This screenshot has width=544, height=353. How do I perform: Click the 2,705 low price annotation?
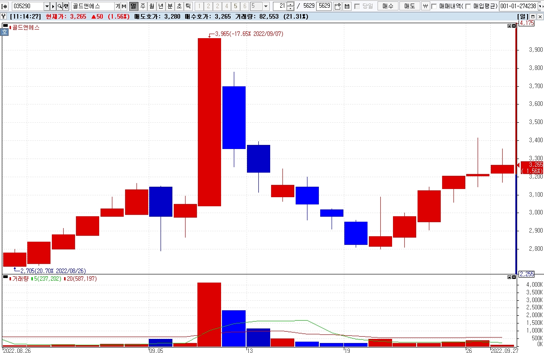pyautogui.click(x=53, y=271)
